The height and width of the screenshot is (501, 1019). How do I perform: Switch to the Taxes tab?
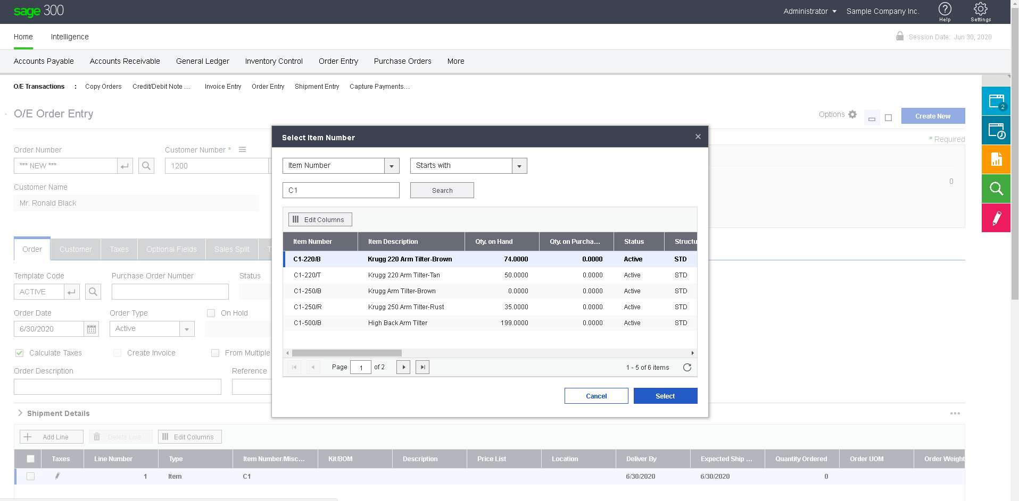pyautogui.click(x=119, y=249)
